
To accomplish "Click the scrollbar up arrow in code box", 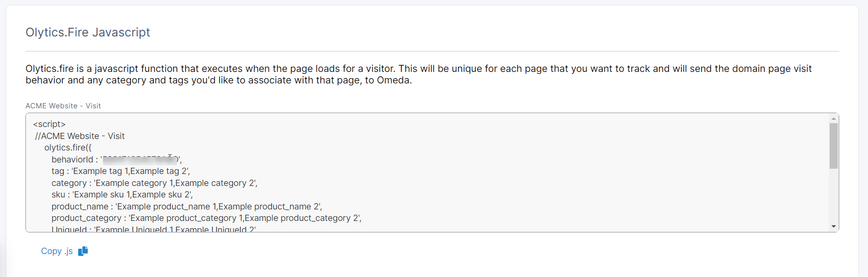I will [x=834, y=118].
